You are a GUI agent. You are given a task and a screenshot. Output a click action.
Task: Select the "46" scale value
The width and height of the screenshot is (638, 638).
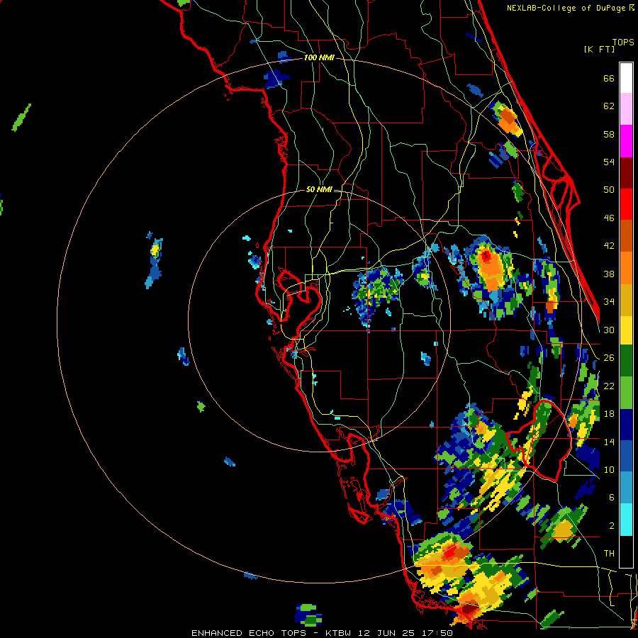pos(609,218)
